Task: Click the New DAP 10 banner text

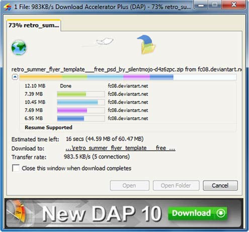Action: click(102, 213)
